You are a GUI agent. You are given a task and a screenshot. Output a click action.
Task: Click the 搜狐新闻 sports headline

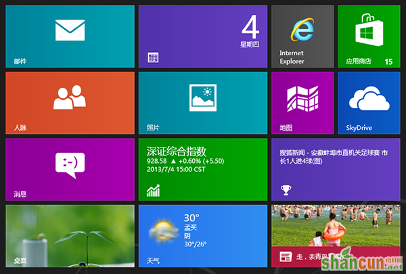(x=334, y=157)
